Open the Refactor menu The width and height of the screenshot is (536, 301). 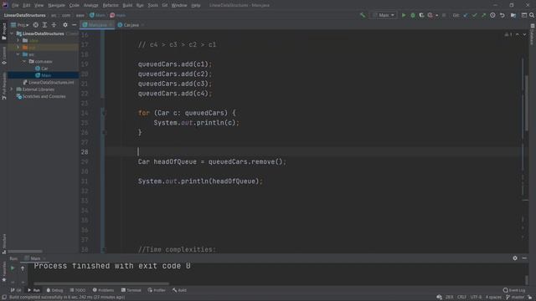click(x=111, y=6)
